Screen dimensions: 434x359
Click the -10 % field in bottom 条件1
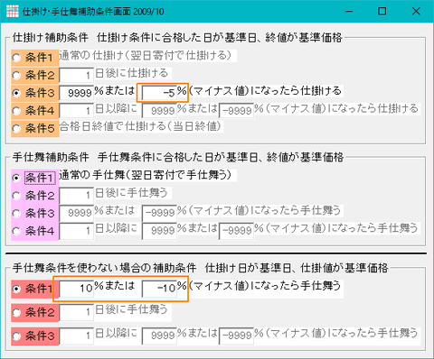[159, 289]
